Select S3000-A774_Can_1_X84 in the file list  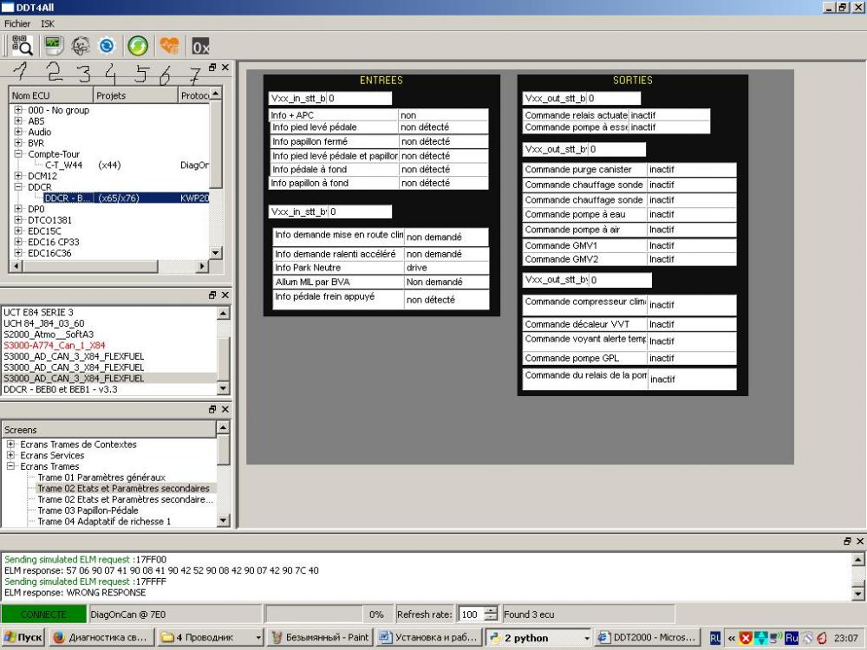[54, 345]
